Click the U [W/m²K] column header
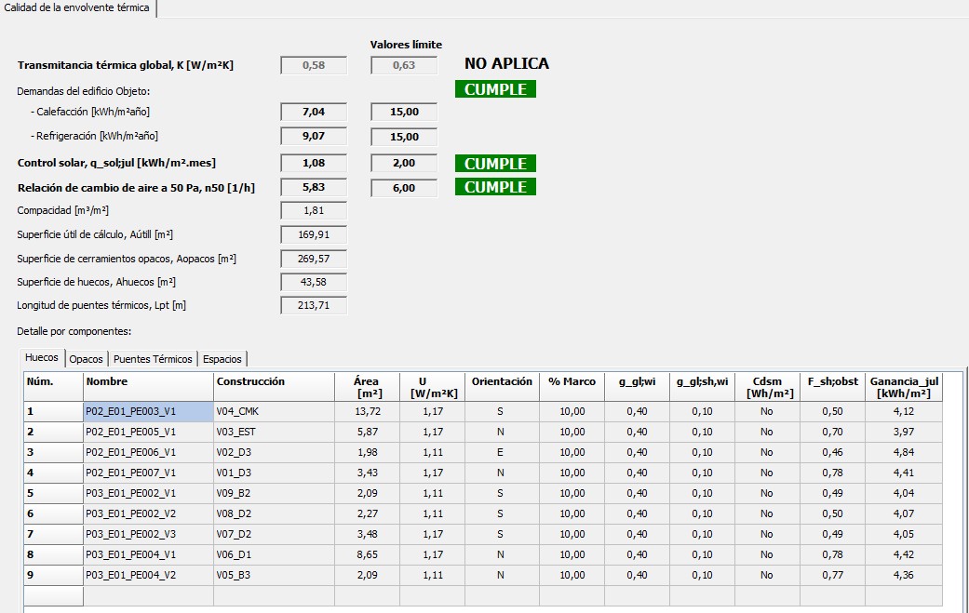This screenshot has width=969, height=613. [433, 387]
